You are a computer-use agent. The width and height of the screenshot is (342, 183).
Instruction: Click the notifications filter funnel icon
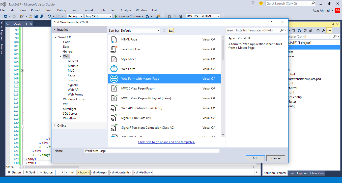[253, 3]
